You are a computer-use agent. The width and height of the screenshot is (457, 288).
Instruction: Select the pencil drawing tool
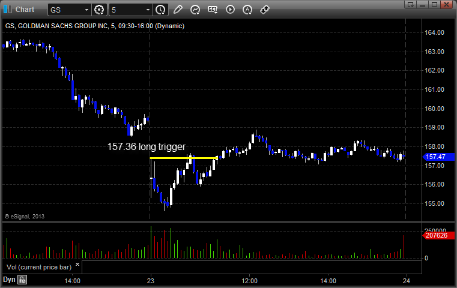178,10
